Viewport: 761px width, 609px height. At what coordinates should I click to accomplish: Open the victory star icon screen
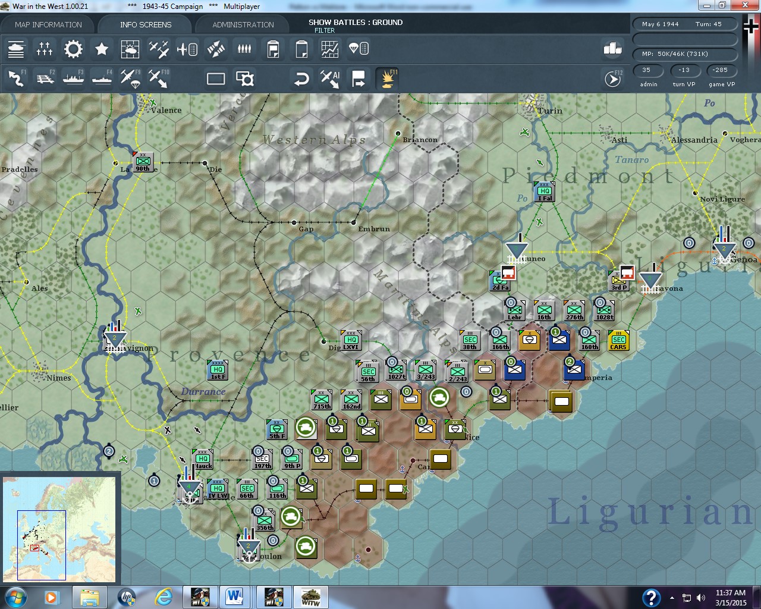point(102,49)
